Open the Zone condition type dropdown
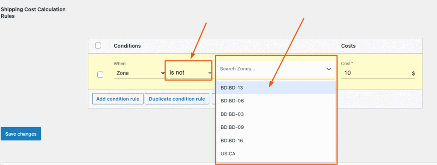This screenshot has width=437, height=165. tap(140, 73)
